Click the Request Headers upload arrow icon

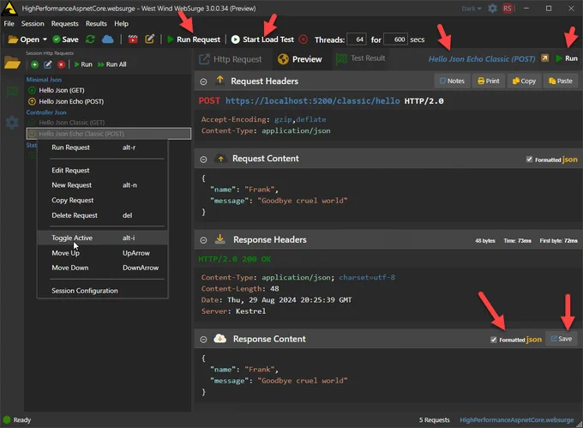click(x=220, y=81)
